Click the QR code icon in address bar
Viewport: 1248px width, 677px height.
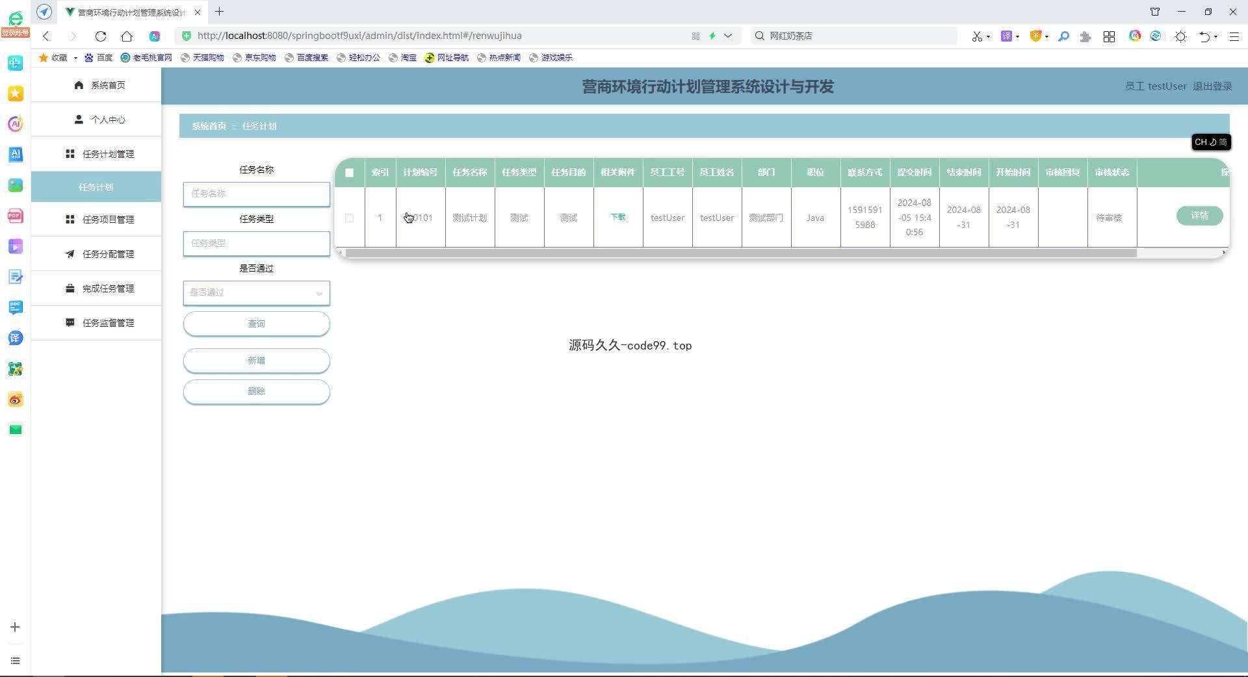click(x=695, y=36)
